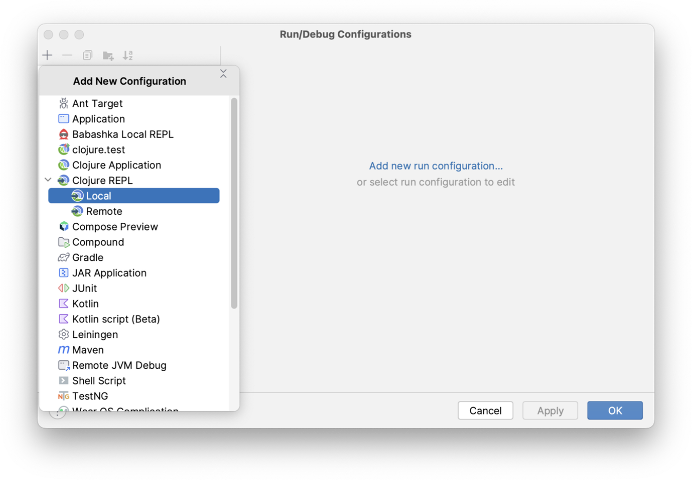Select Compound configuration type
Screen dimensions: 692x480
(98, 242)
